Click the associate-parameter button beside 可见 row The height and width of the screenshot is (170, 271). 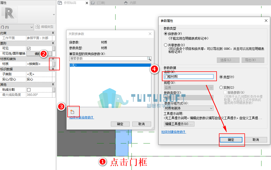point(54,48)
